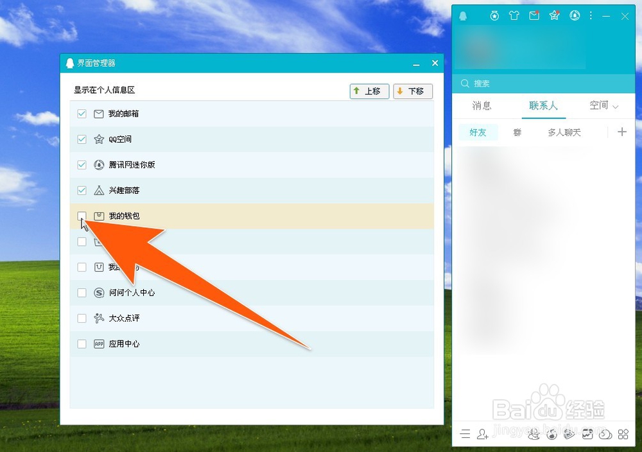Screen dimensions: 642x452
Task: Uncheck the 我的邮箱 checkbox
Action: click(82, 114)
